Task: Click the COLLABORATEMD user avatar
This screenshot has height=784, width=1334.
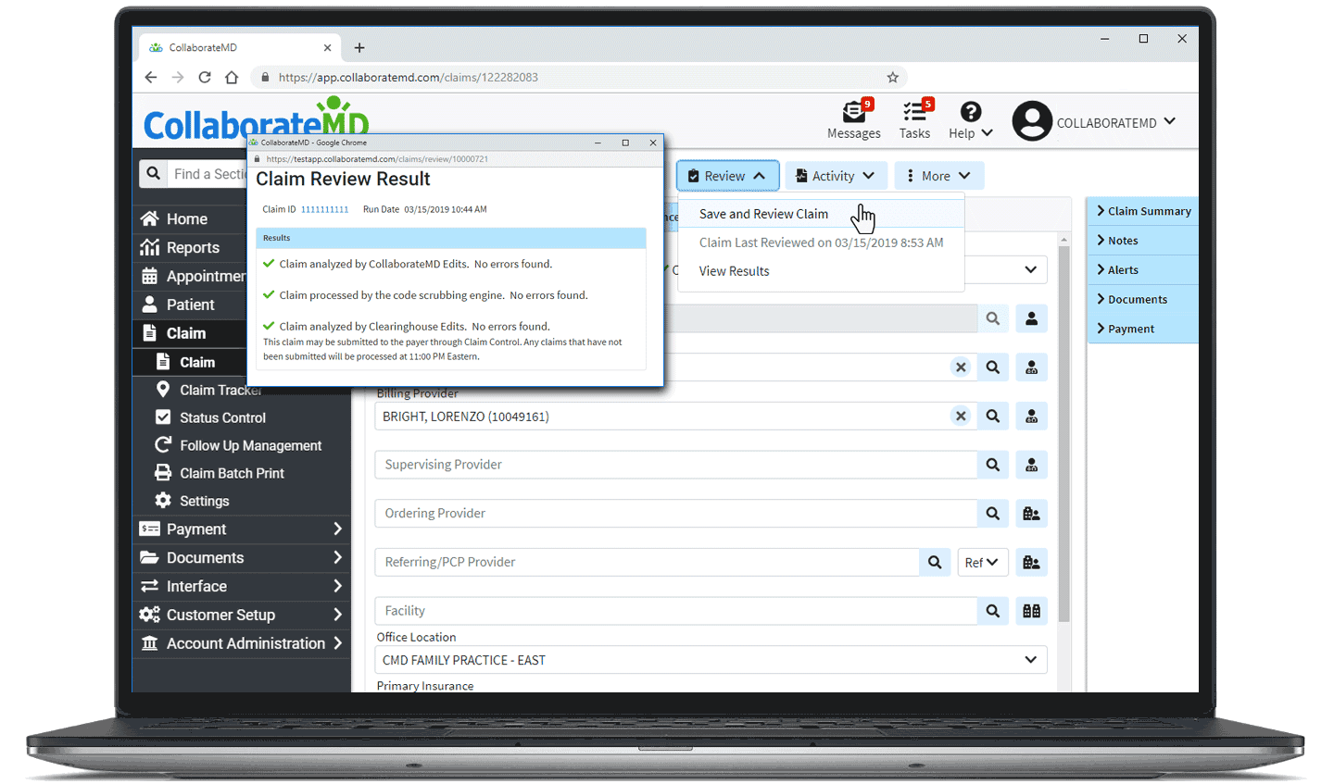Action: point(1032,121)
